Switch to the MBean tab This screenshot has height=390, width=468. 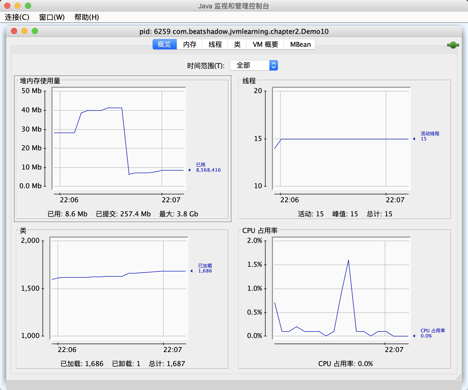click(300, 44)
